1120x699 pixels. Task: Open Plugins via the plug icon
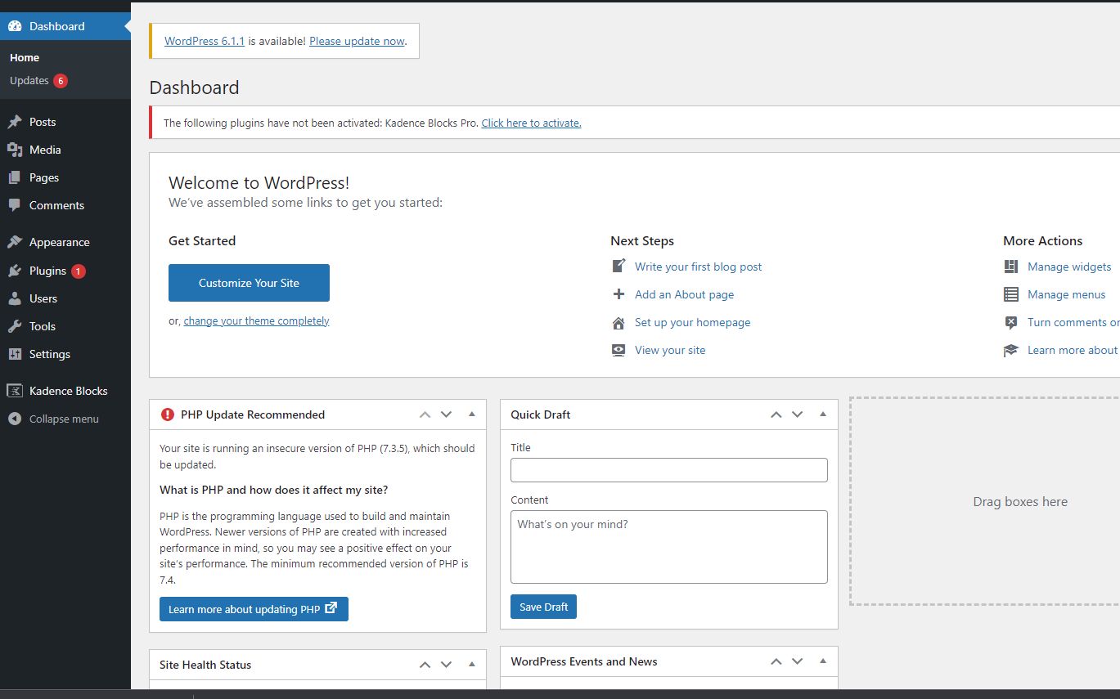coord(14,271)
